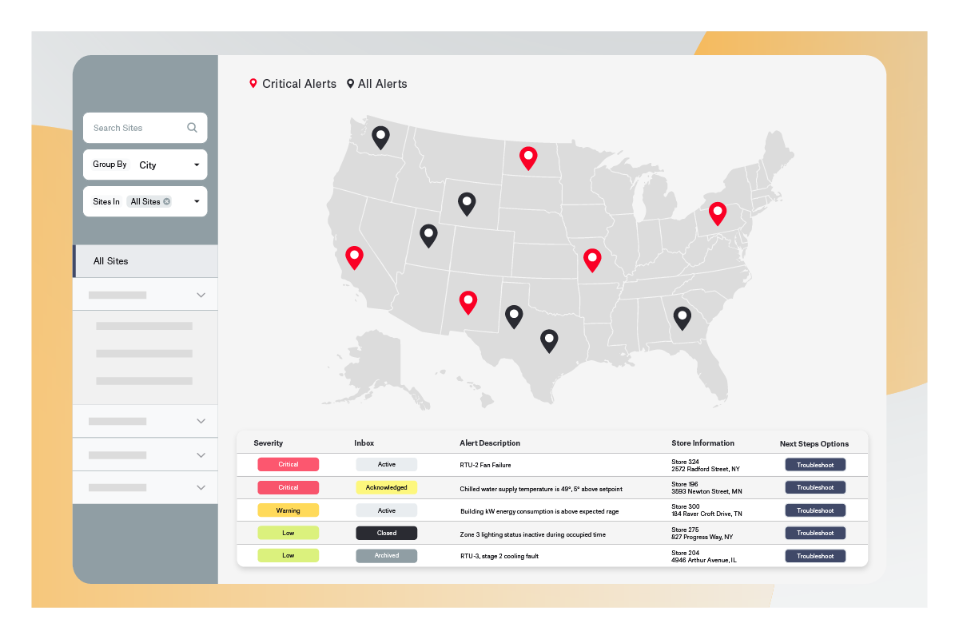The image size is (959, 639).
Task: Troubleshoot the RTU-3 stage 2 cooling fault
Action: [814, 555]
